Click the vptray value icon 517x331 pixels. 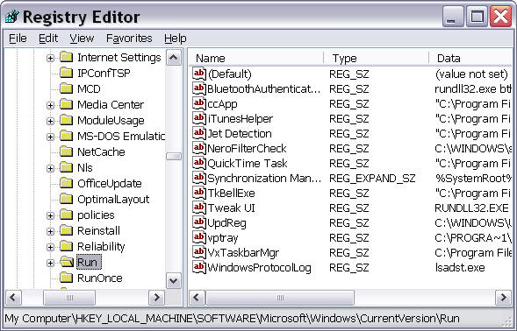coord(199,237)
